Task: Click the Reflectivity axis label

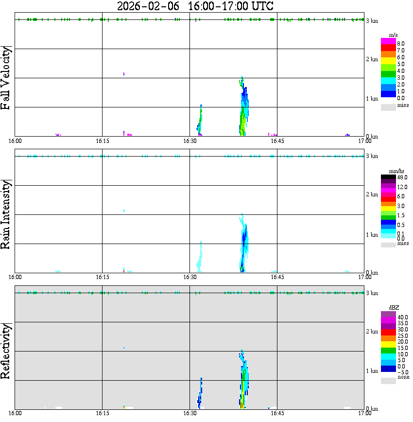Action: pyautogui.click(x=6, y=351)
